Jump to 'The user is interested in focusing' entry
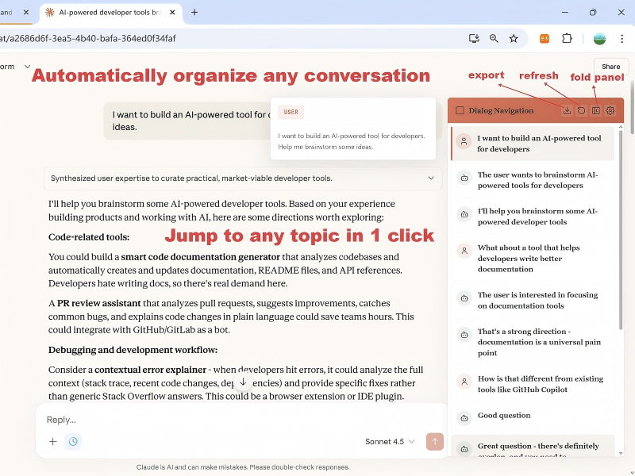This screenshot has height=476, width=635. tap(533, 300)
